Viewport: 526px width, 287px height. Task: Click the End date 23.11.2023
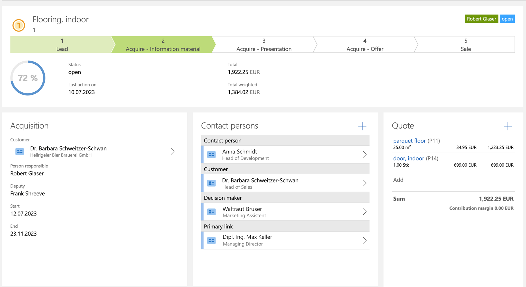(23, 234)
